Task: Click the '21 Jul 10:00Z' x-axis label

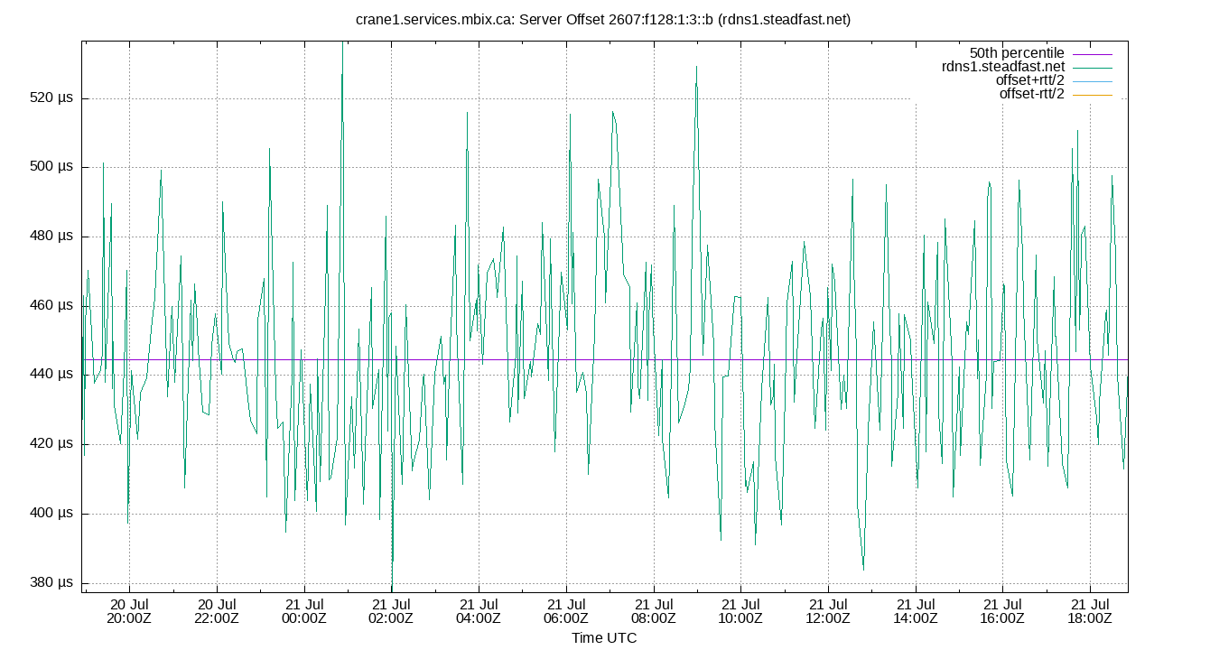Action: tap(740, 611)
